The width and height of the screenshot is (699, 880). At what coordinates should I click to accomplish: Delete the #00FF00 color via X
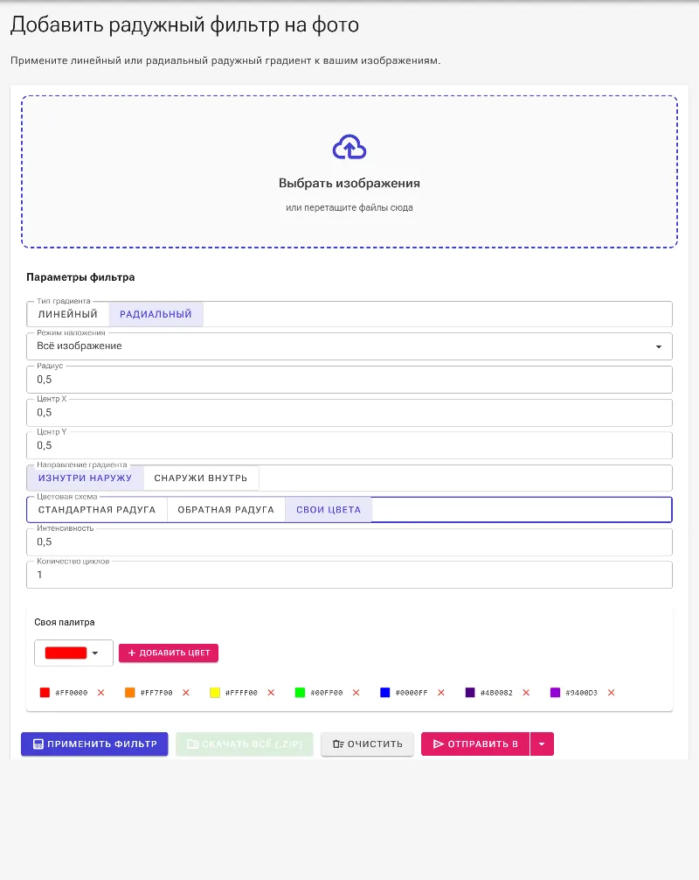[356, 693]
